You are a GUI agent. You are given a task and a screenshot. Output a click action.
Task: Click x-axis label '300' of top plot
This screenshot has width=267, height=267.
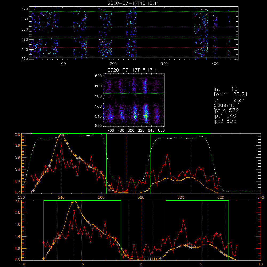164,64
